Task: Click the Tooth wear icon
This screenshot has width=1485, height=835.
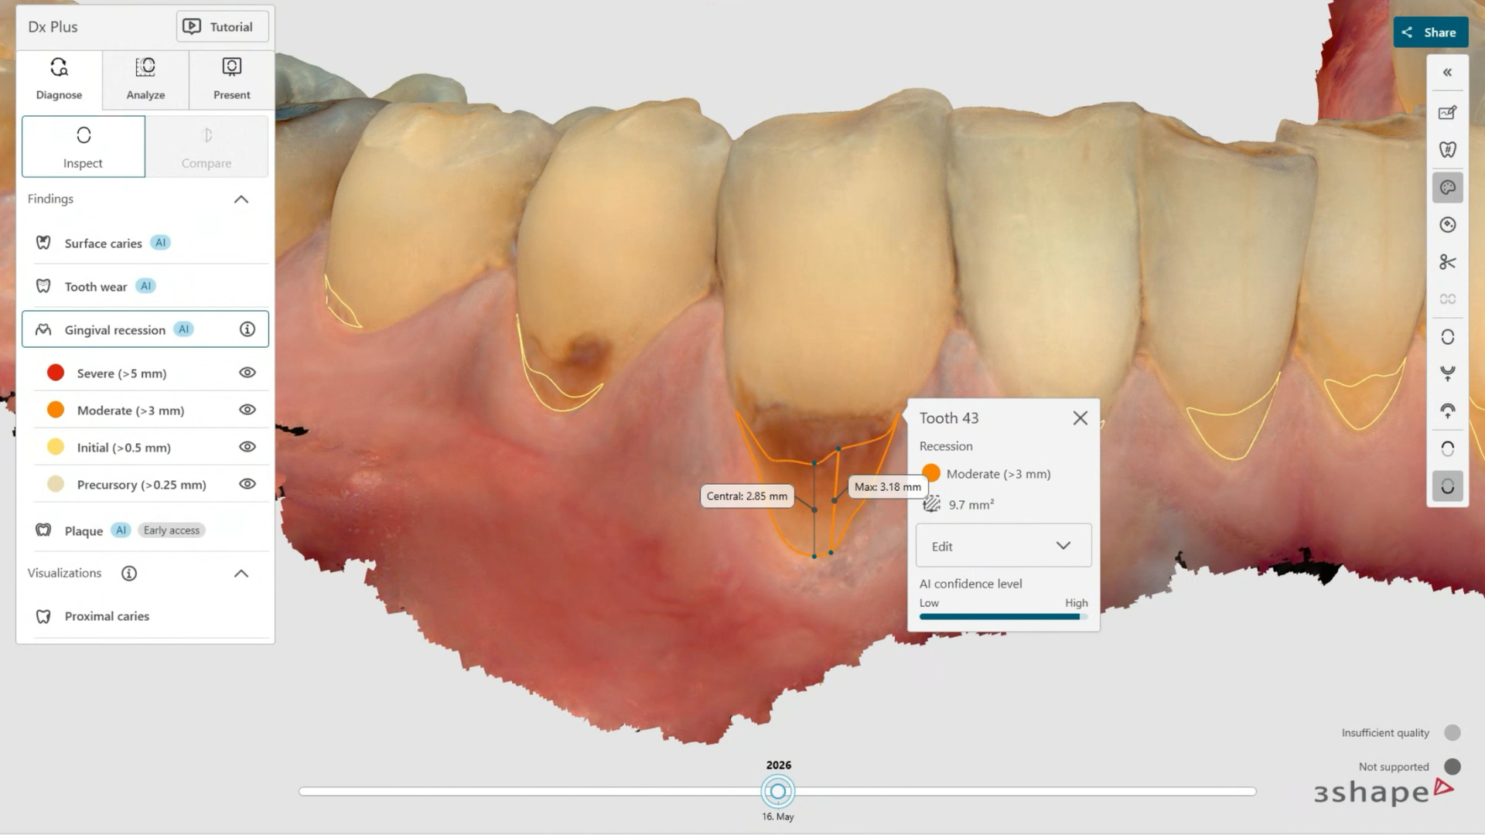Action: pyautogui.click(x=43, y=287)
